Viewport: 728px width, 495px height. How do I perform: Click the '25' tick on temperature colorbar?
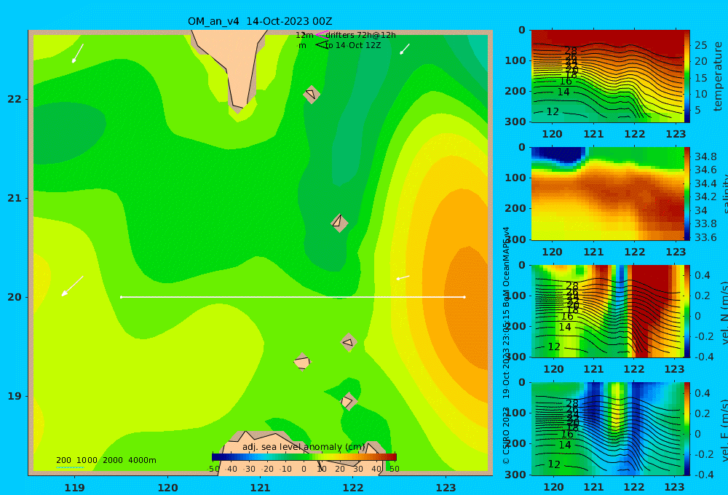(x=700, y=45)
